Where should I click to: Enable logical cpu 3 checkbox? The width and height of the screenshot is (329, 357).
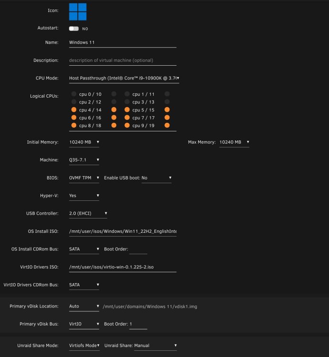[127, 102]
